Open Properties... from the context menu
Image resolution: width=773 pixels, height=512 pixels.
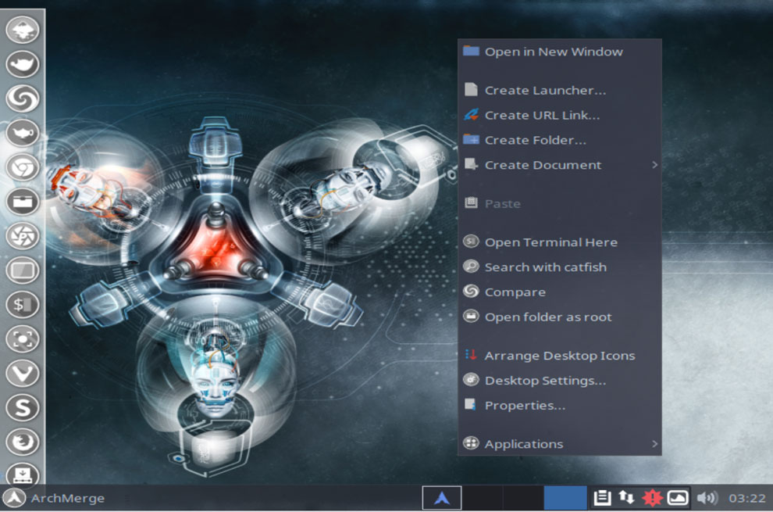(x=560, y=406)
